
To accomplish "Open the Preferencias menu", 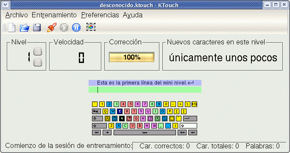I will pyautogui.click(x=100, y=15).
